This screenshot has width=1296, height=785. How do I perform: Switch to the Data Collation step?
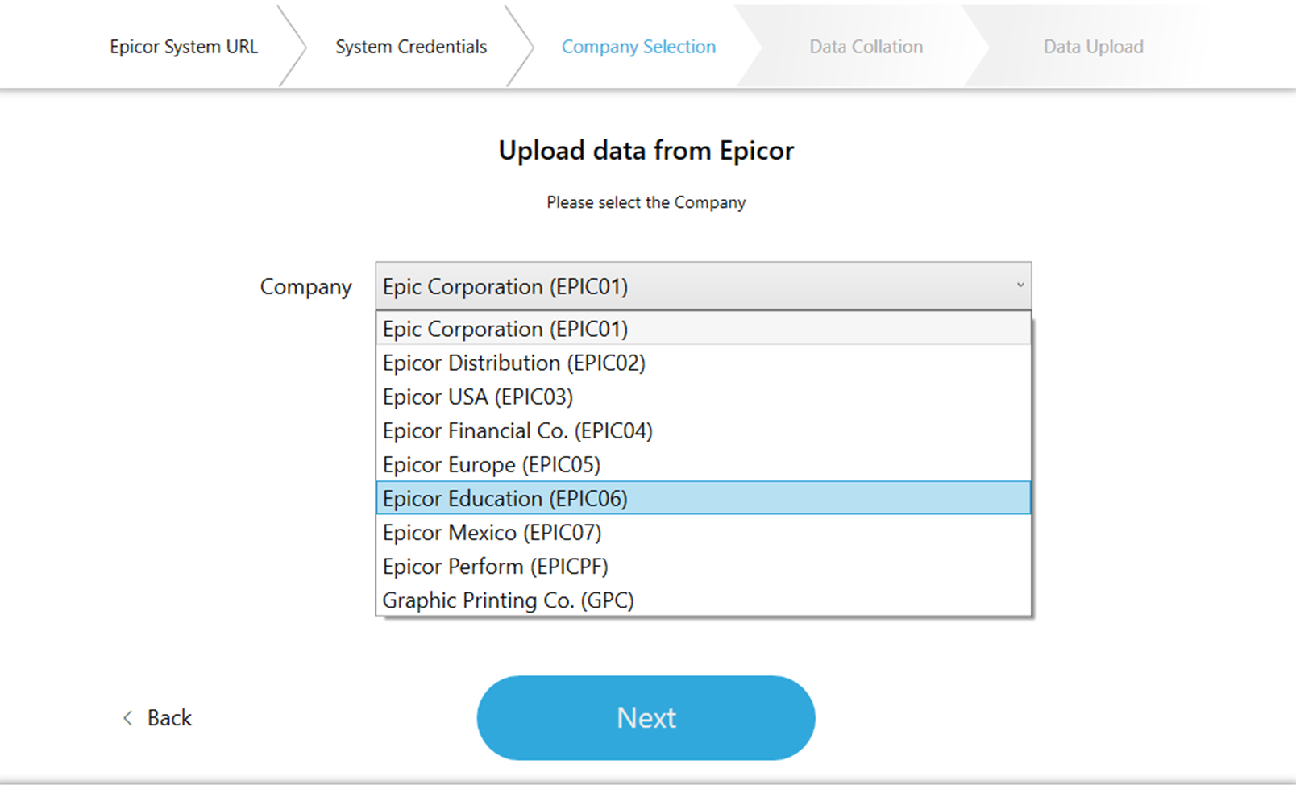[x=866, y=47]
